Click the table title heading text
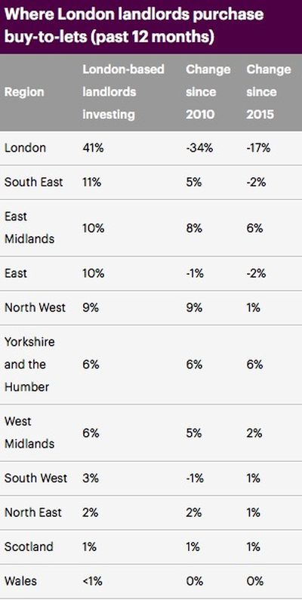Screen dimensions: 302x600 click(x=134, y=26)
